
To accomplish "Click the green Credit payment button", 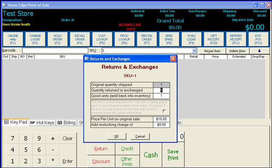I will pyautogui.click(x=127, y=149).
